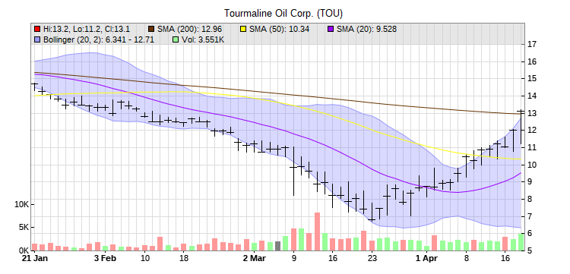Click the '23' date label in March
This screenshot has height=274, width=570.
pos(372,258)
